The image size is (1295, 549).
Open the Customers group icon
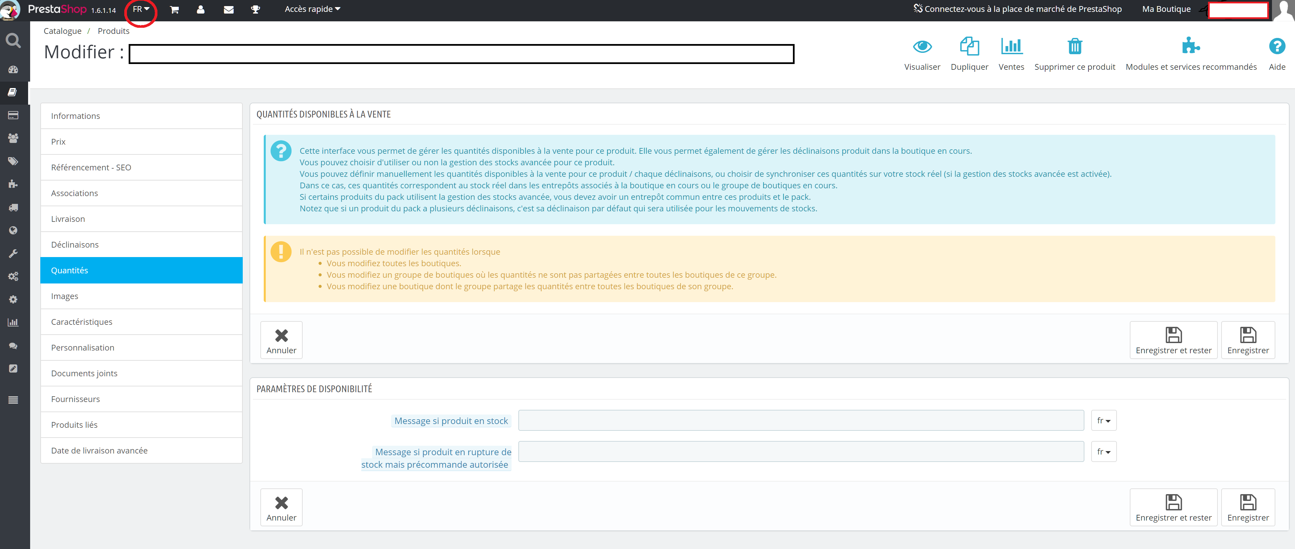tap(13, 138)
